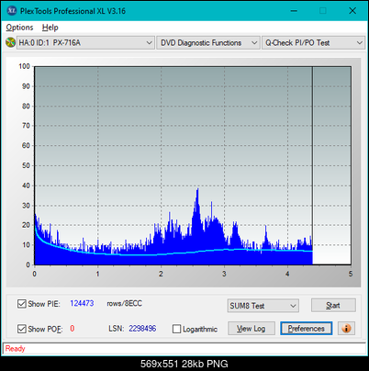The height and width of the screenshot is (371, 369).
Task: Toggle the Show POF checkbox
Action: tap(22, 329)
